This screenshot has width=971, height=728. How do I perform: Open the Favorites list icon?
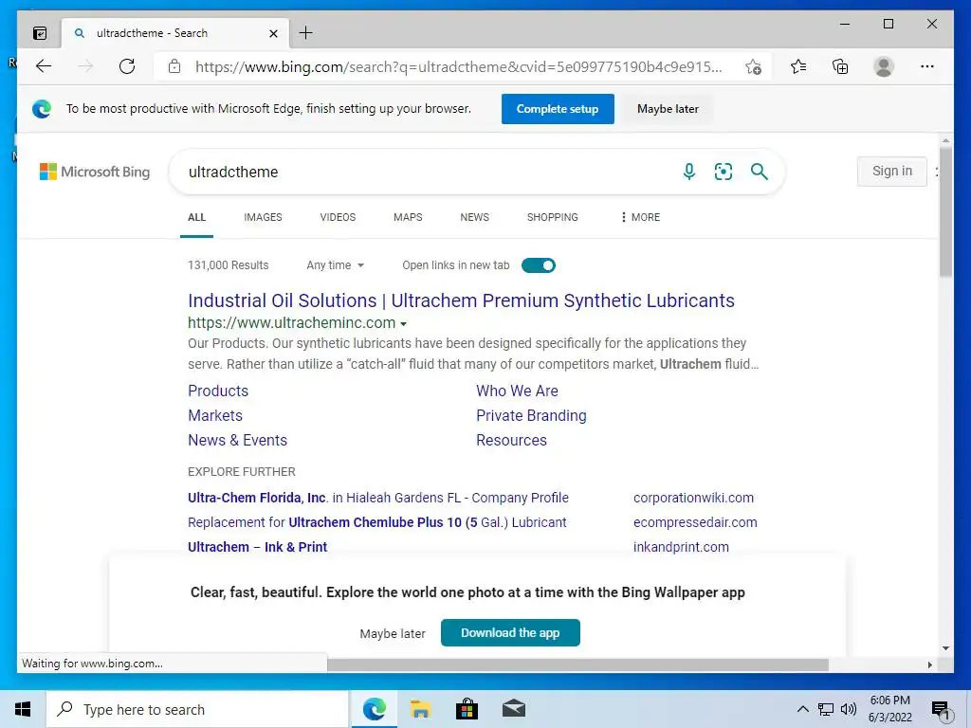(798, 66)
